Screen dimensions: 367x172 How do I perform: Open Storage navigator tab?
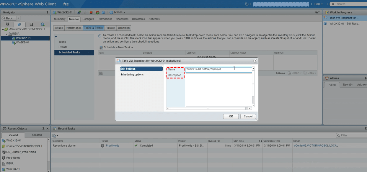[31, 24]
